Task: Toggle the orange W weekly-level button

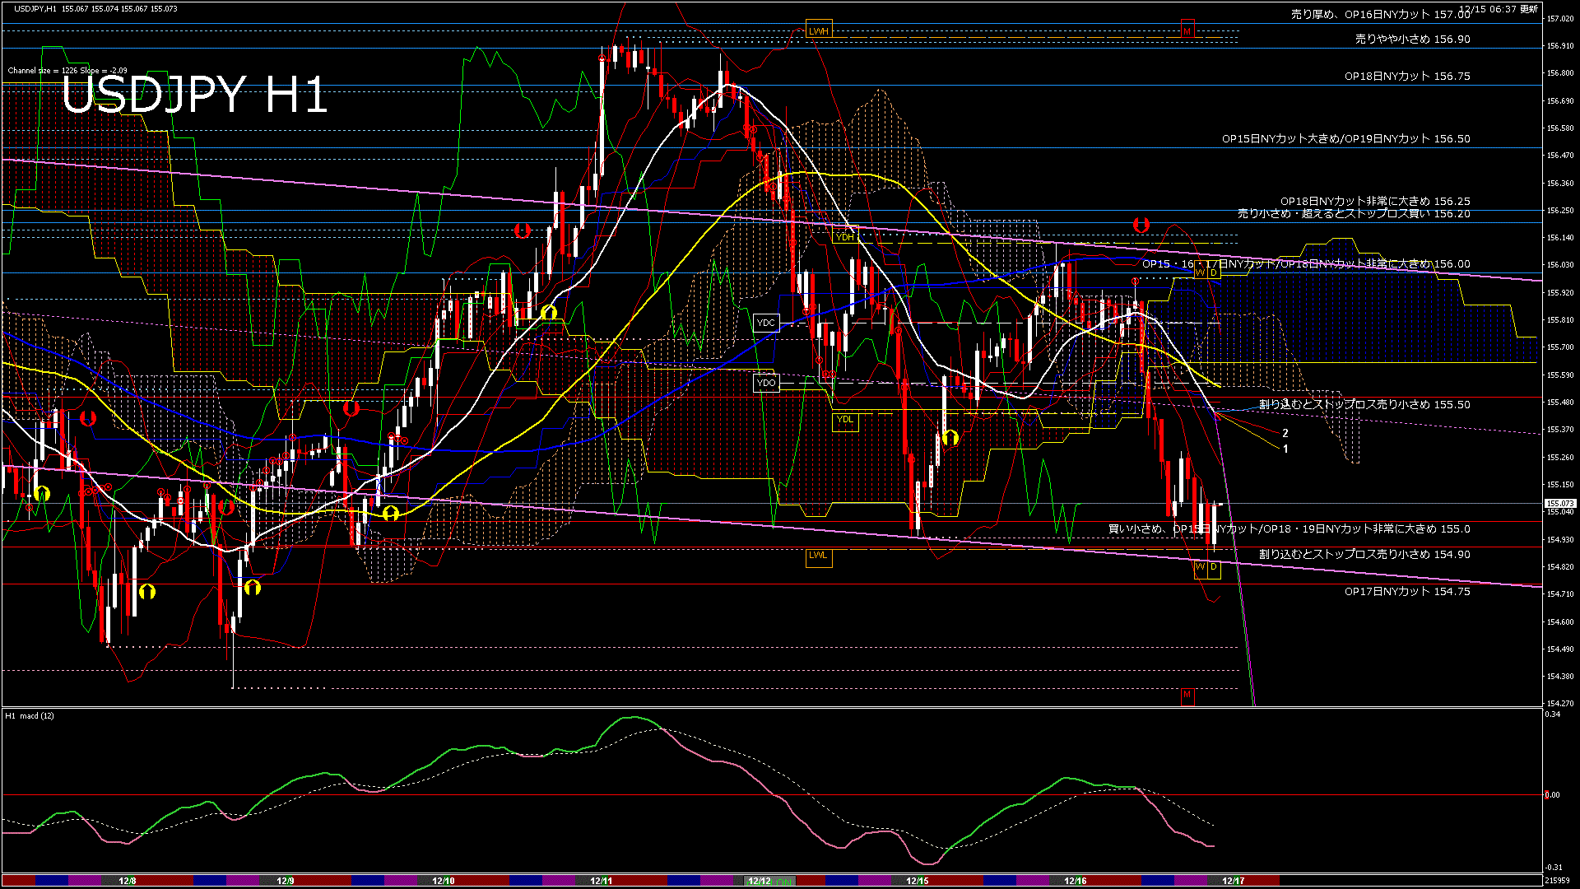Action: [x=1199, y=272]
